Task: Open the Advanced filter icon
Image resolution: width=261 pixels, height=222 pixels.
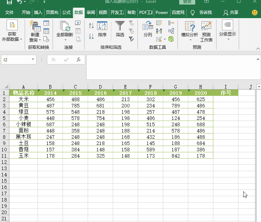Action: tap(131, 39)
